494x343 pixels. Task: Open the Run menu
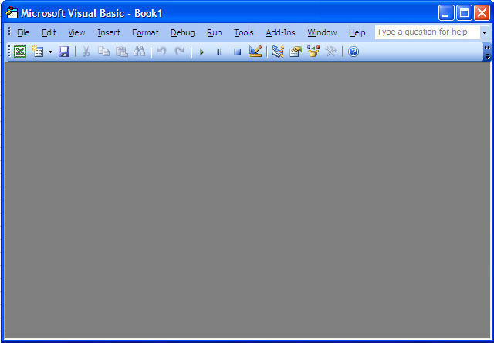click(215, 32)
